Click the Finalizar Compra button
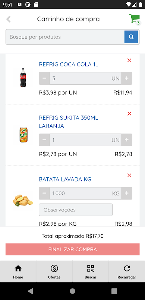This screenshot has height=300, width=145. [72, 249]
